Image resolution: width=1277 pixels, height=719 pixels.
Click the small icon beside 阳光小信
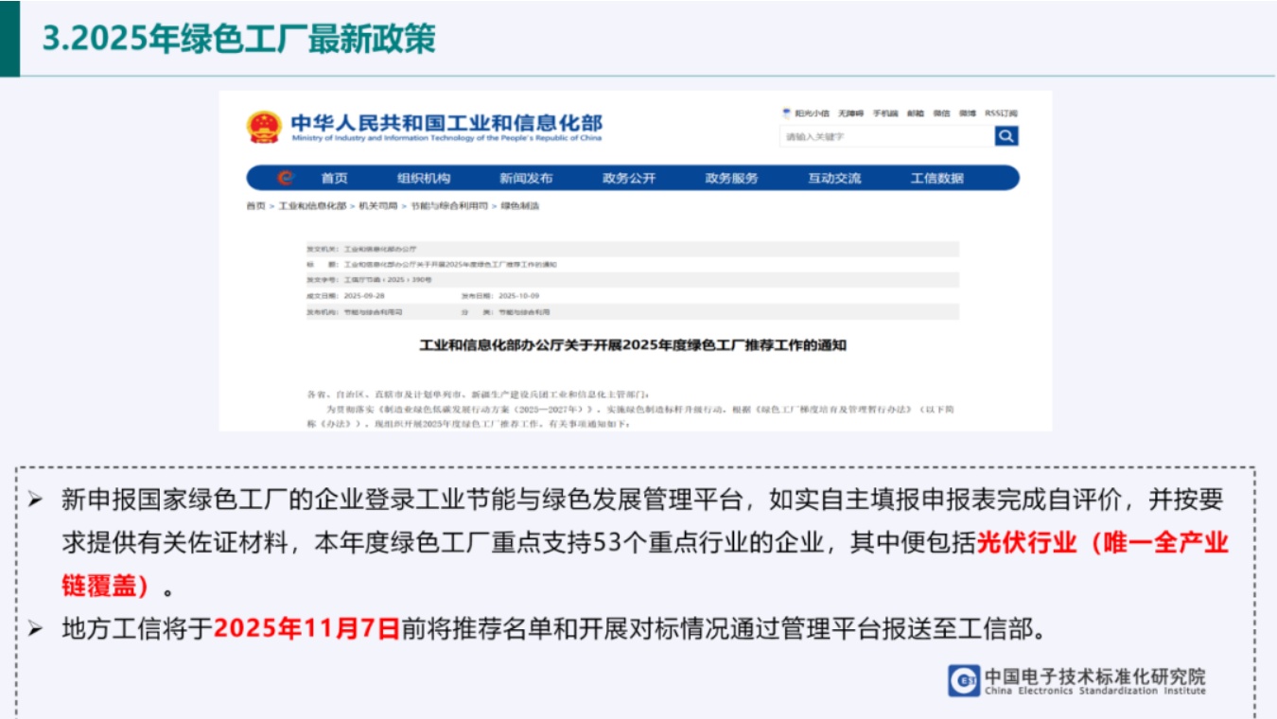pyautogui.click(x=786, y=113)
